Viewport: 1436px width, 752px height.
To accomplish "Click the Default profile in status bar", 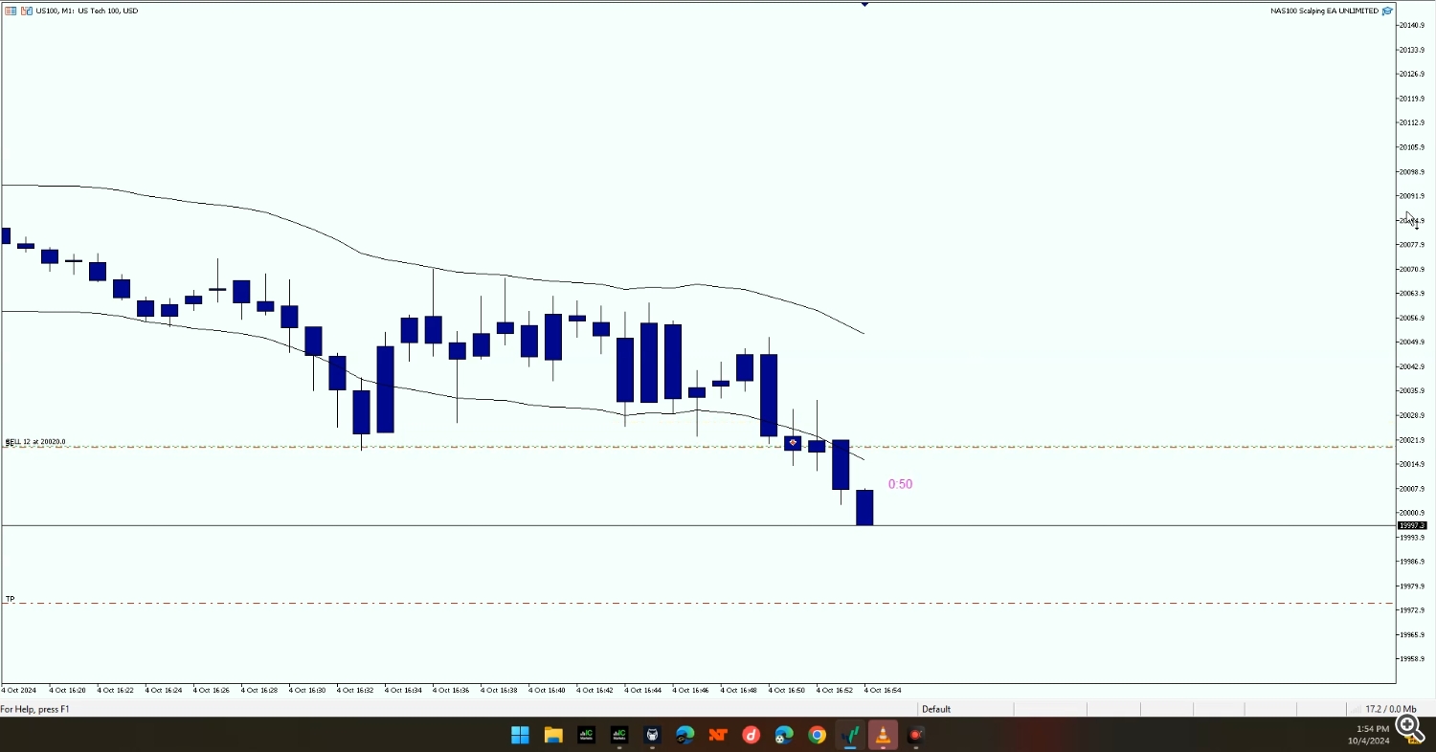I will pos(936,709).
